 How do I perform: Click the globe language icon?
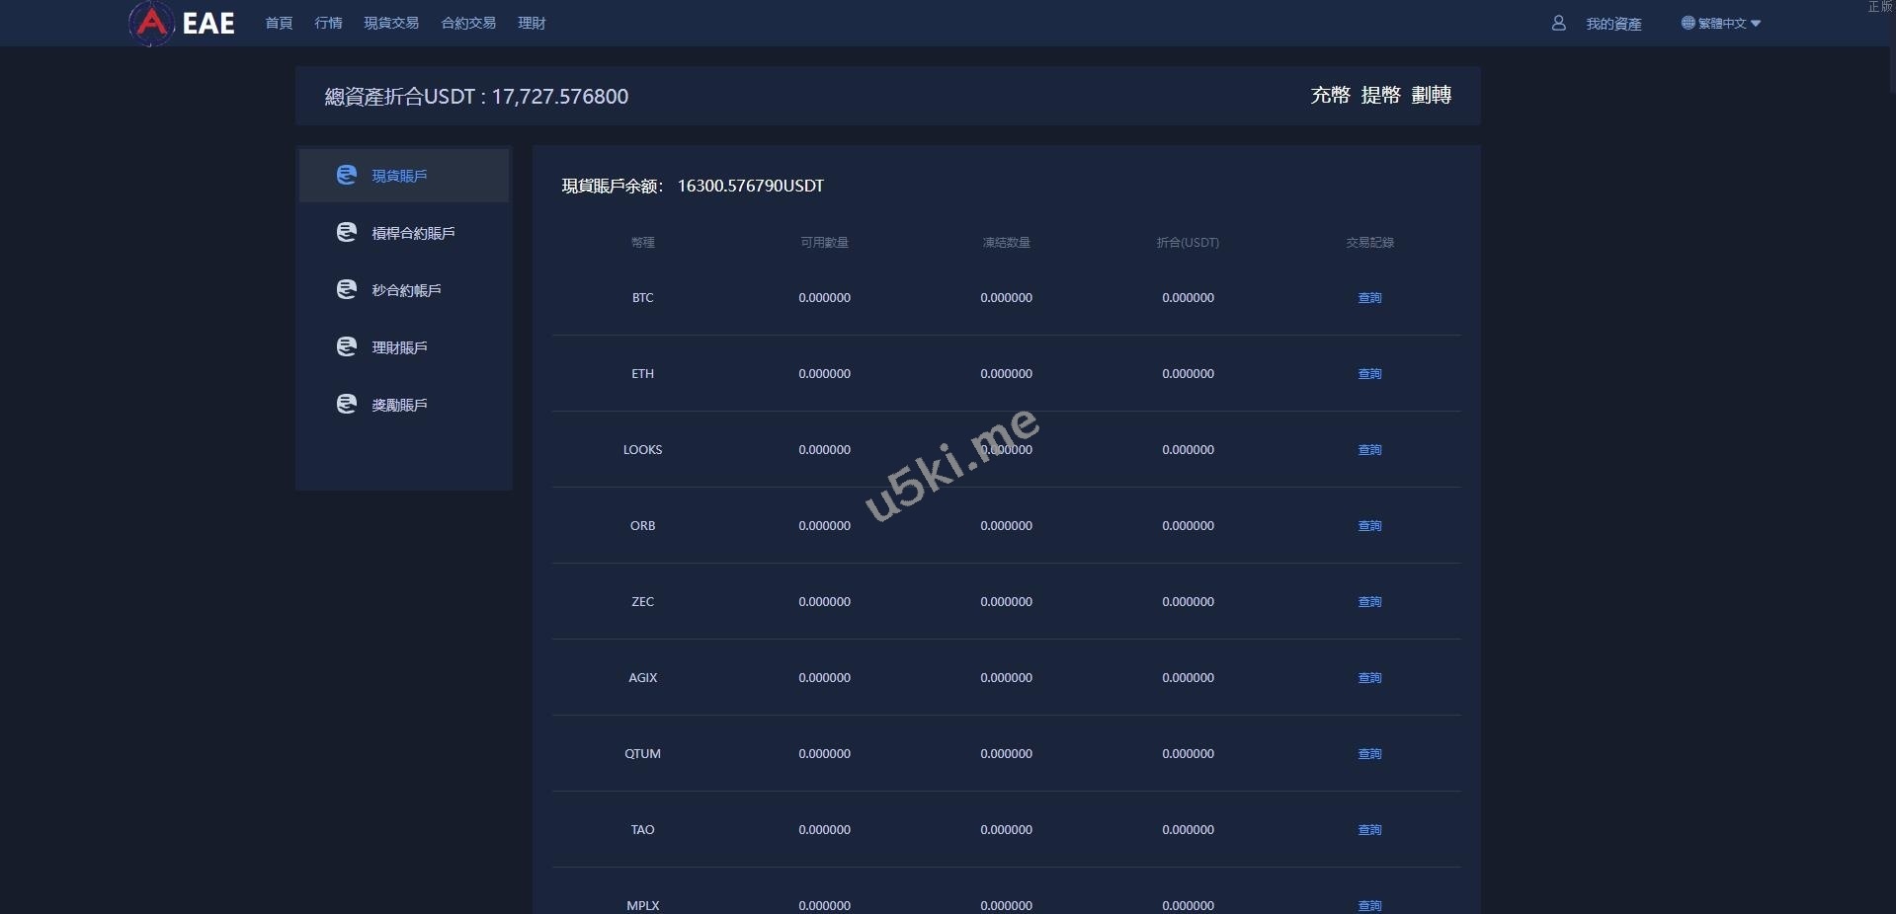click(x=1688, y=23)
